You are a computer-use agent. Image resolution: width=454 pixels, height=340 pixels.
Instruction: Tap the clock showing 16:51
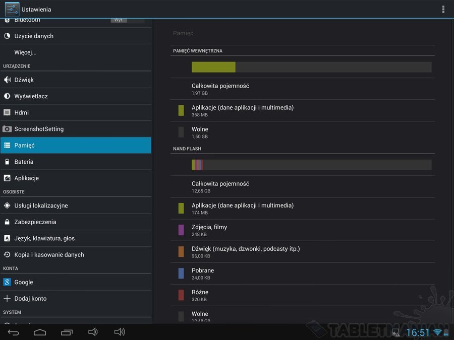point(418,332)
